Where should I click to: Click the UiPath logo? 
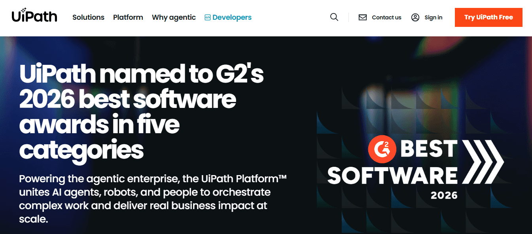point(34,16)
